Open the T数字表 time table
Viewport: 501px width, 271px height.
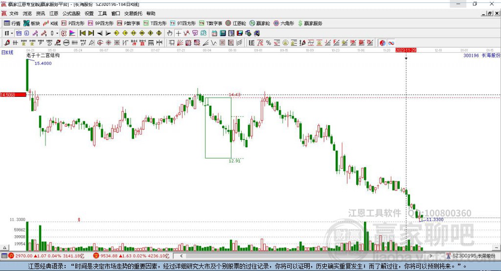pyautogui.click(x=210, y=23)
